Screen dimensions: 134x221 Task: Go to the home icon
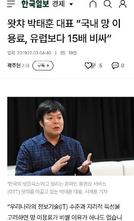pyautogui.click(x=93, y=4)
